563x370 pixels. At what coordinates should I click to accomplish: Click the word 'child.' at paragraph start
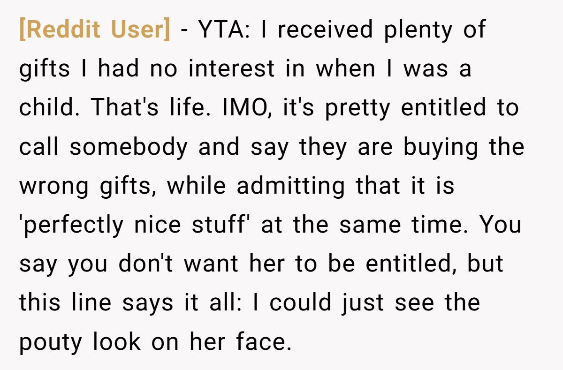pyautogui.click(x=51, y=108)
